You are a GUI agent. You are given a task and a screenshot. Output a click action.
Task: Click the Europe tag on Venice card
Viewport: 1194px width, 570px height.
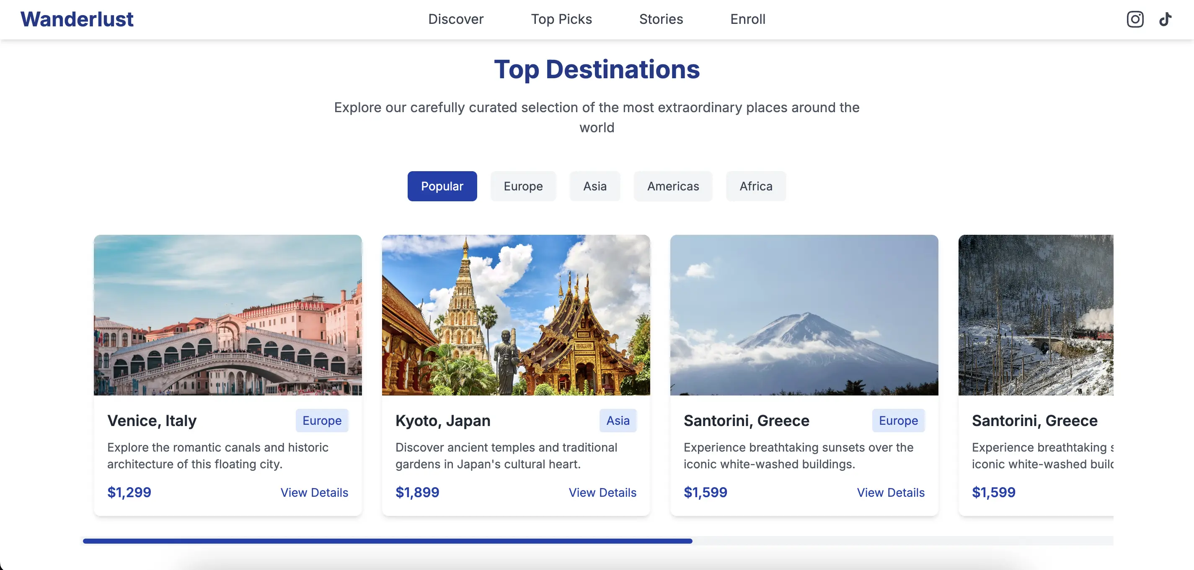pyautogui.click(x=322, y=421)
